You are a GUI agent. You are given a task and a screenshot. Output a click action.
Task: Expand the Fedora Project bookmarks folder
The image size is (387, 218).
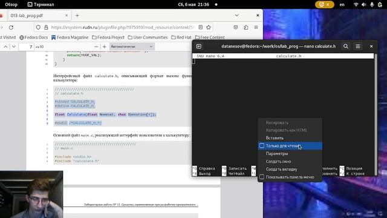(108, 38)
